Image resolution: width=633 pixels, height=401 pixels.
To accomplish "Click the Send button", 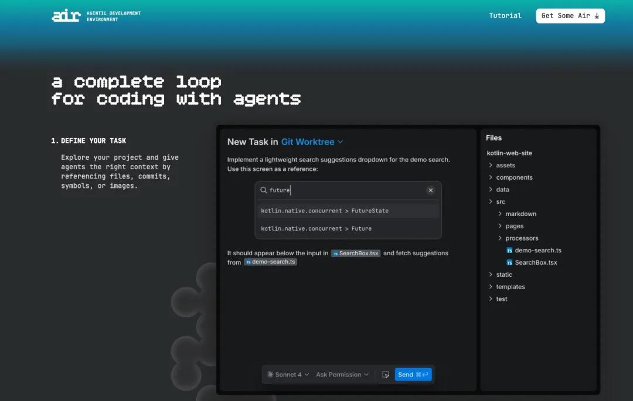I will pos(413,374).
